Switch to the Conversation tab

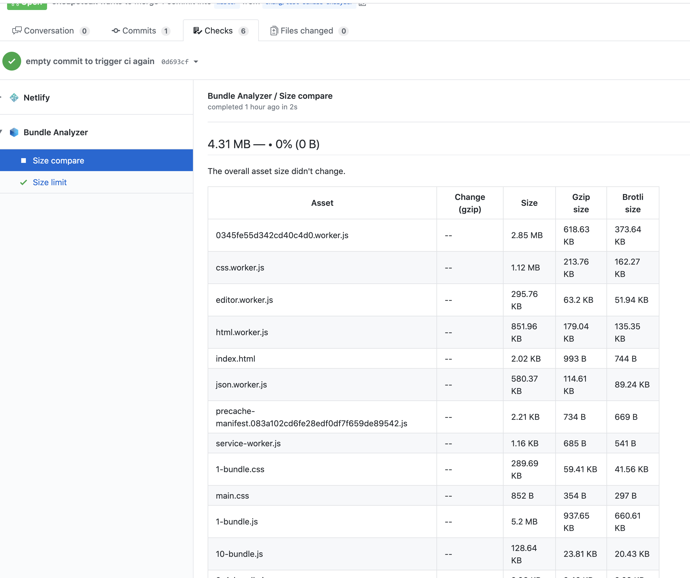49,31
